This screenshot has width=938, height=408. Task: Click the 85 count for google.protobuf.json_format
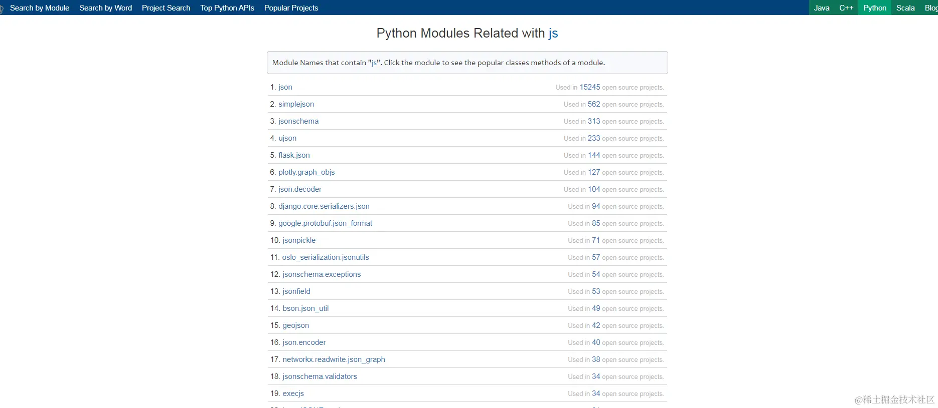tap(596, 223)
